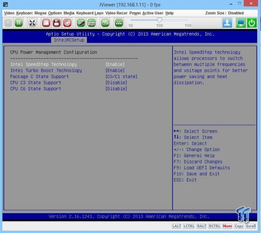261x233 pixels.
Task: Click the F10: Save and Exit text
Action: click(x=197, y=174)
